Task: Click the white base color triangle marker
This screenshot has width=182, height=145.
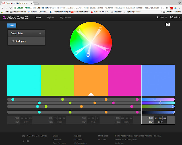Action: (91, 94)
